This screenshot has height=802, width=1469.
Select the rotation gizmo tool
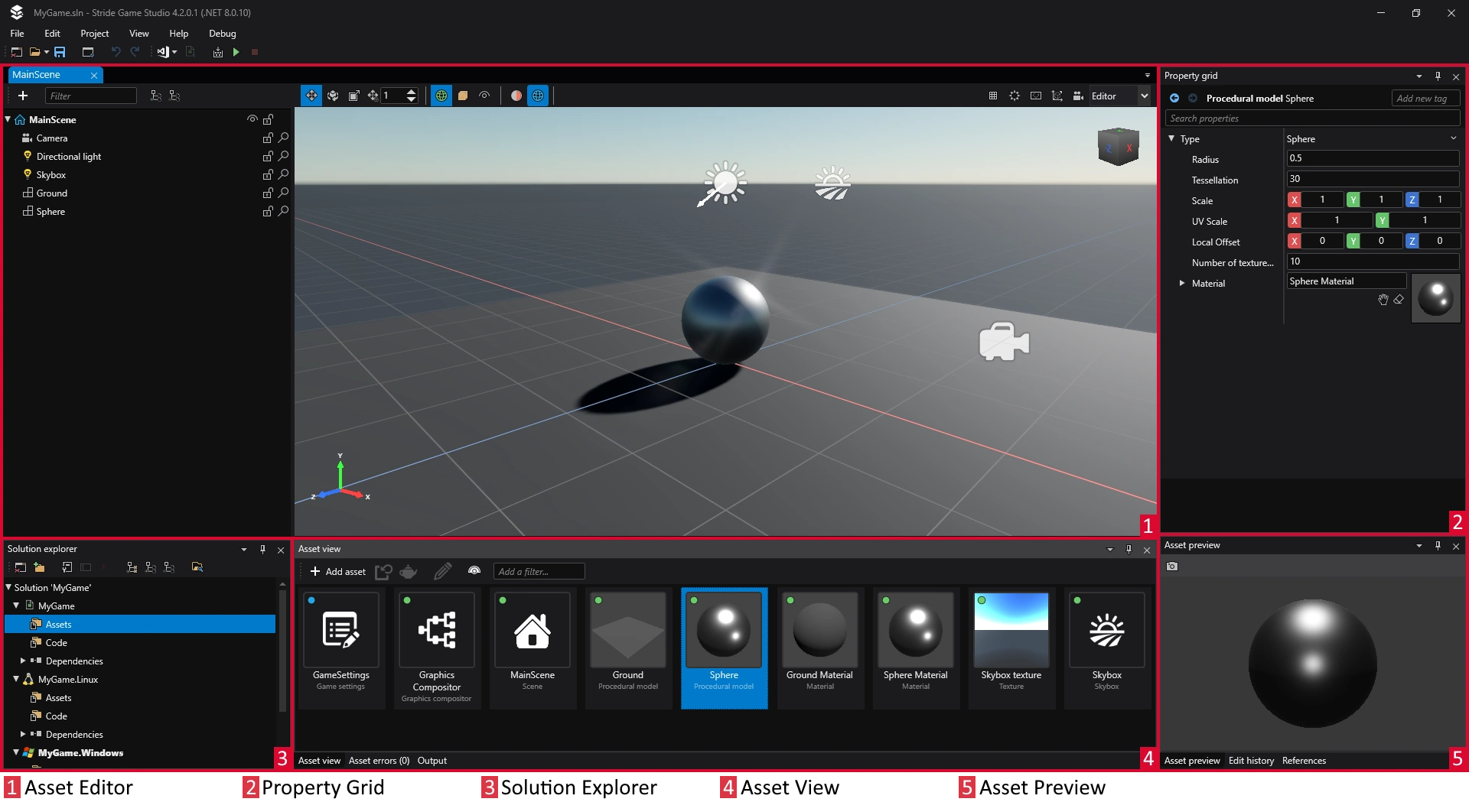(333, 96)
